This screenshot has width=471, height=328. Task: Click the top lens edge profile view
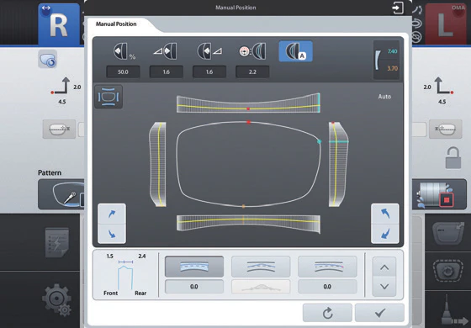click(248, 103)
